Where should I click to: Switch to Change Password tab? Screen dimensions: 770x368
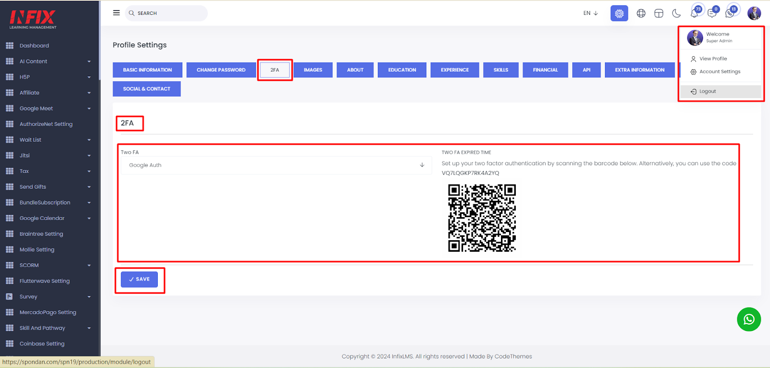(x=221, y=70)
